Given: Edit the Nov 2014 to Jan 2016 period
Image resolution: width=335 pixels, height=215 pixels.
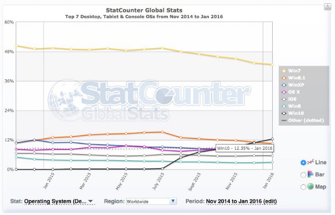Looking at the screenshot, I should 241,201.
